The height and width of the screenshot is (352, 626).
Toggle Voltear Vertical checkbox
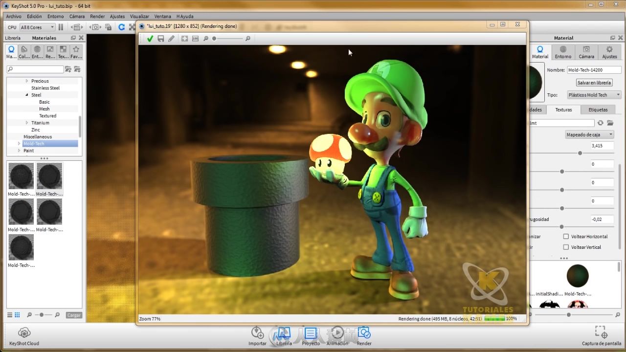click(566, 247)
